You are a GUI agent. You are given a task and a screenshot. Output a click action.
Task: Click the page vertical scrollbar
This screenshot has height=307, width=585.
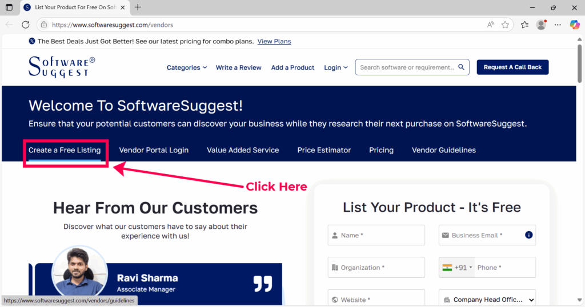tap(579, 63)
